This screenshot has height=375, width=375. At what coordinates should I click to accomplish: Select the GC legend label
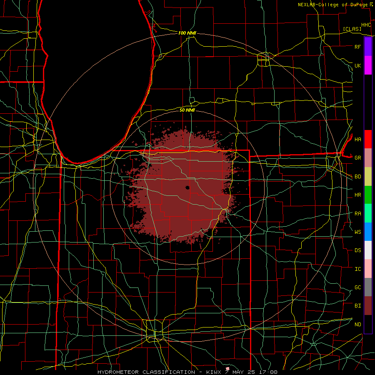coord(357,287)
